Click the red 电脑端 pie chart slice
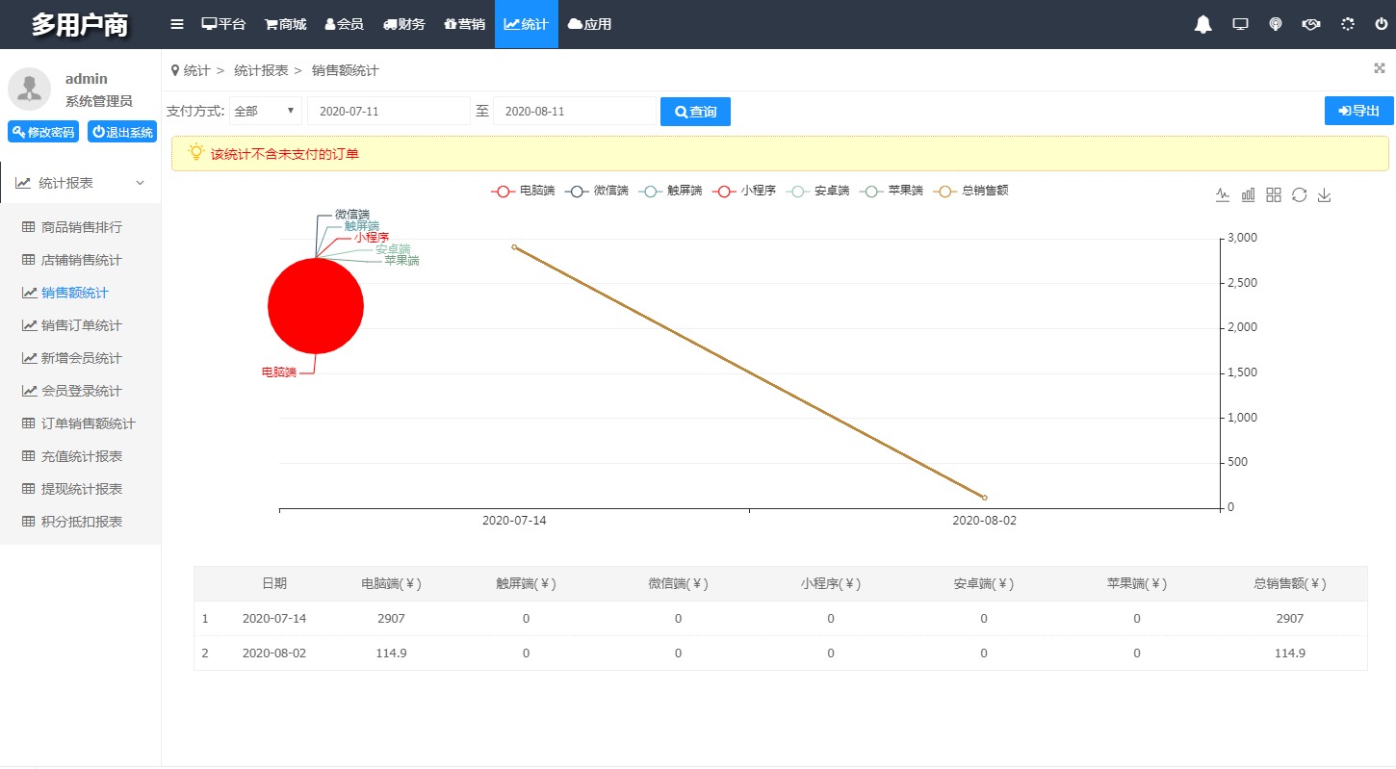Image resolution: width=1396 pixels, height=769 pixels. click(x=316, y=306)
